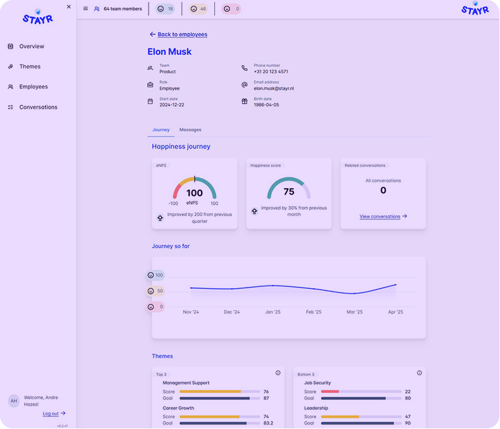Click the Jan '25 data point on chart
The image size is (500, 429).
click(272, 286)
